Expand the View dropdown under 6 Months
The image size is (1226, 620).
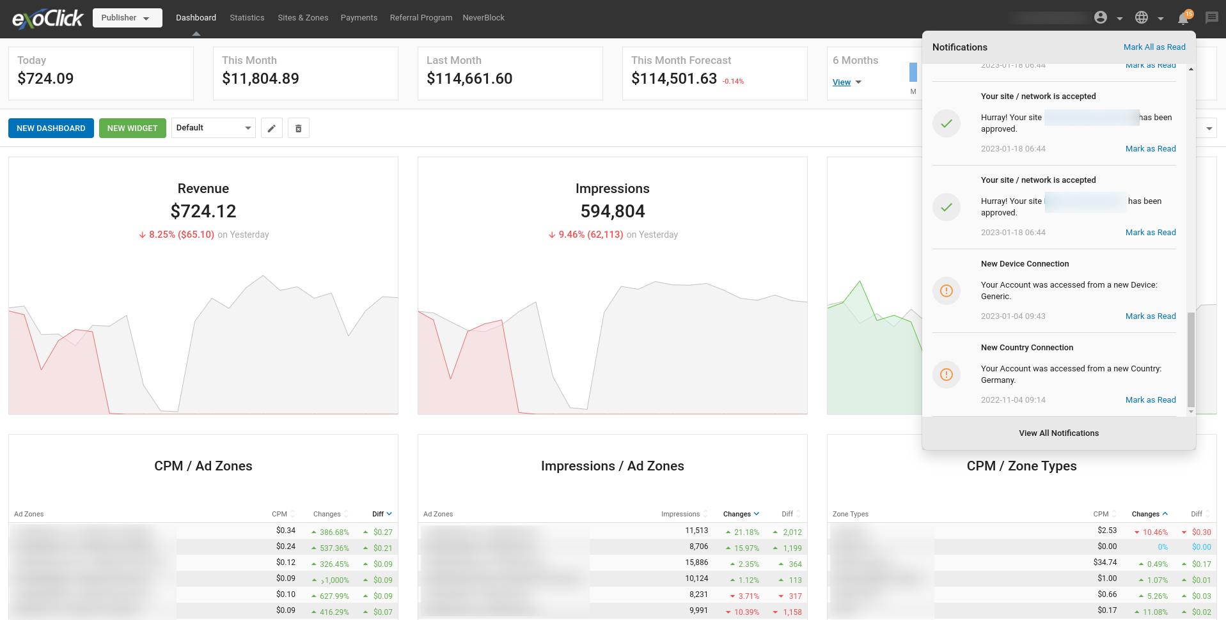pyautogui.click(x=847, y=82)
